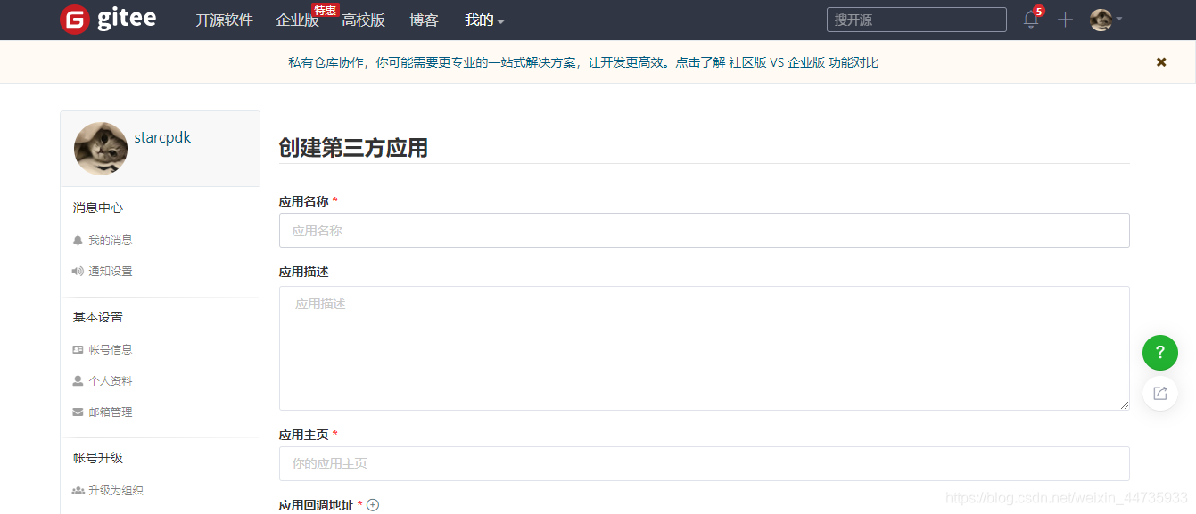Click the floating share/feedback icon

click(1159, 393)
